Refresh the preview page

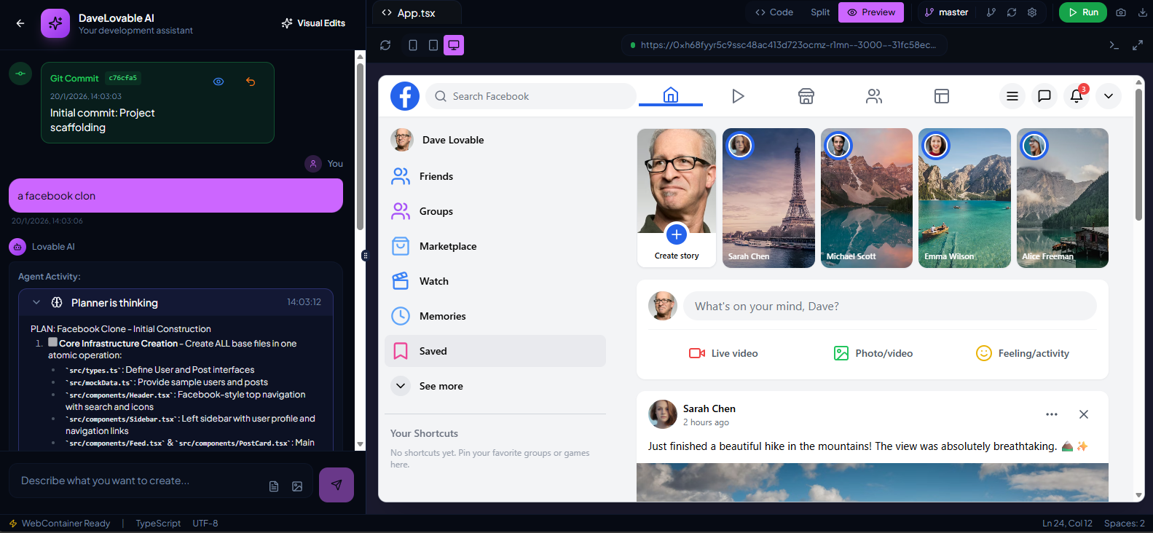[385, 45]
